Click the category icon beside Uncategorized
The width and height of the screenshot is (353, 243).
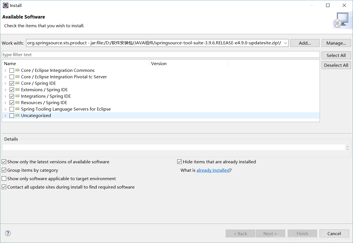17,115
